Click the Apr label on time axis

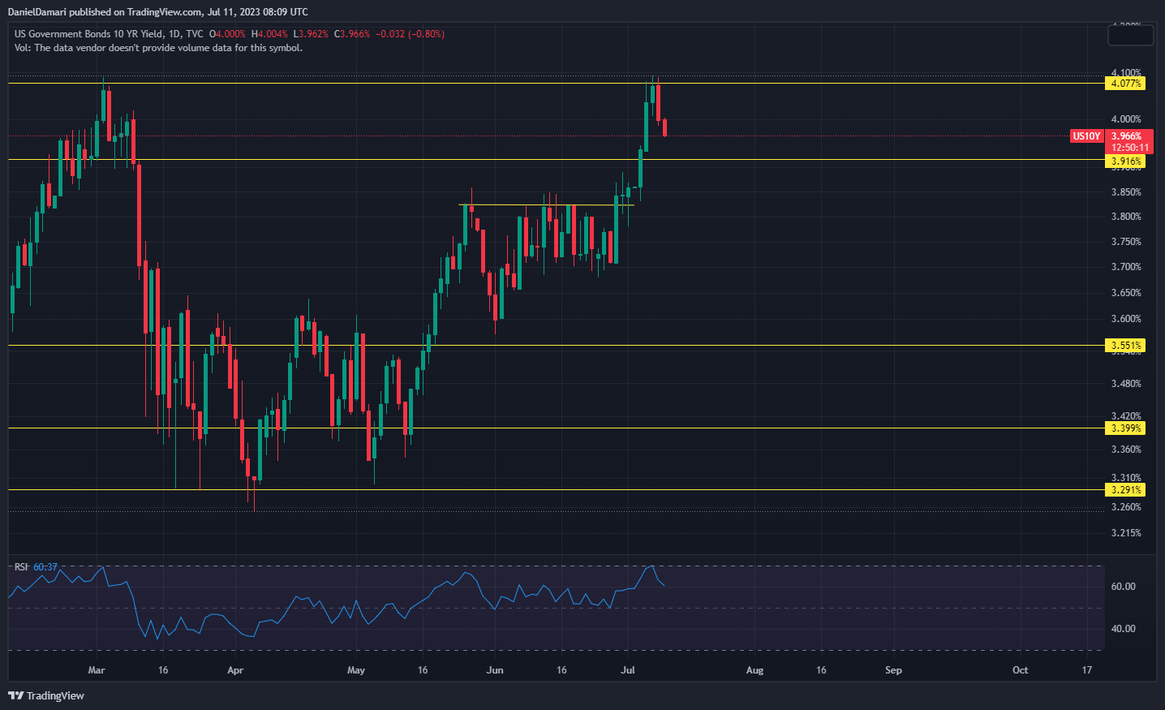pyautogui.click(x=235, y=670)
